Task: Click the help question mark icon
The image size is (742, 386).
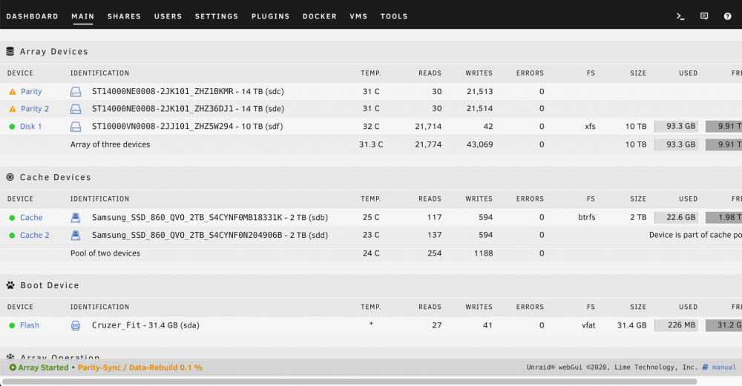Action: (x=727, y=16)
